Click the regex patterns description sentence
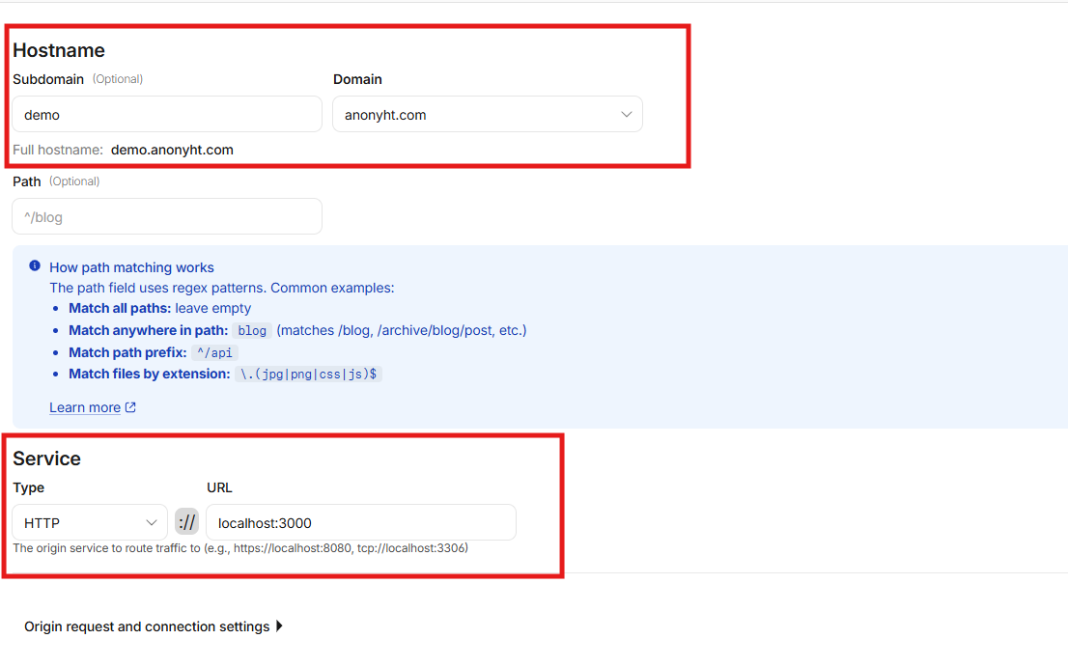The height and width of the screenshot is (667, 1068). click(x=222, y=288)
